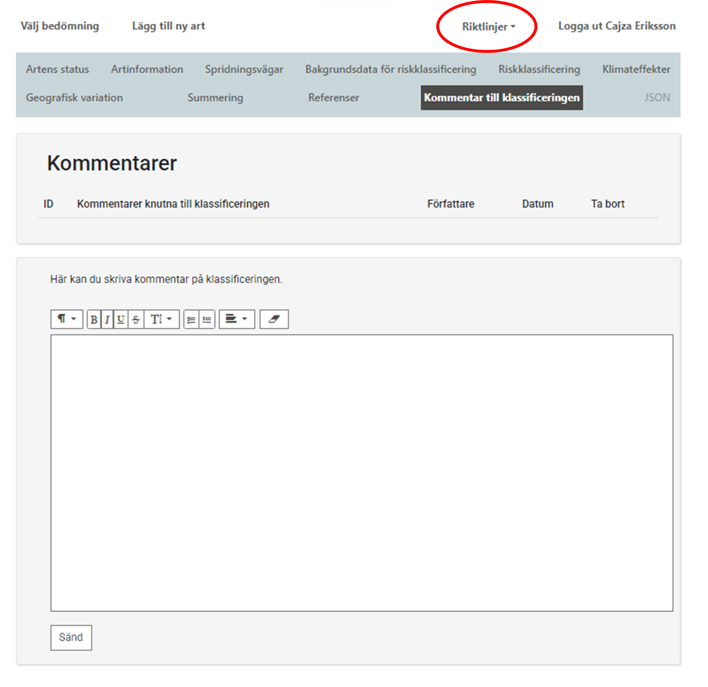Viewport: 708px width, 687px height.
Task: Click Lägg till ny art link
Action: pyautogui.click(x=169, y=26)
